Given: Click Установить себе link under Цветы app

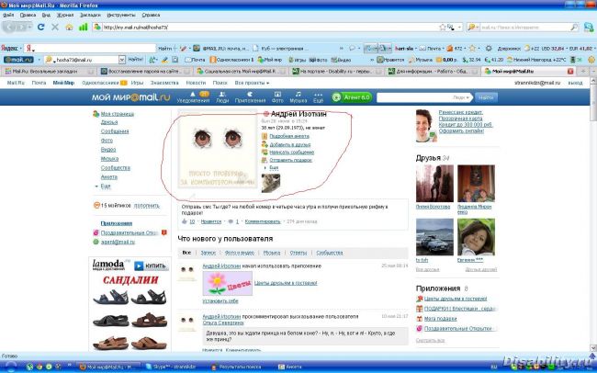Looking at the screenshot, I should [x=220, y=301].
